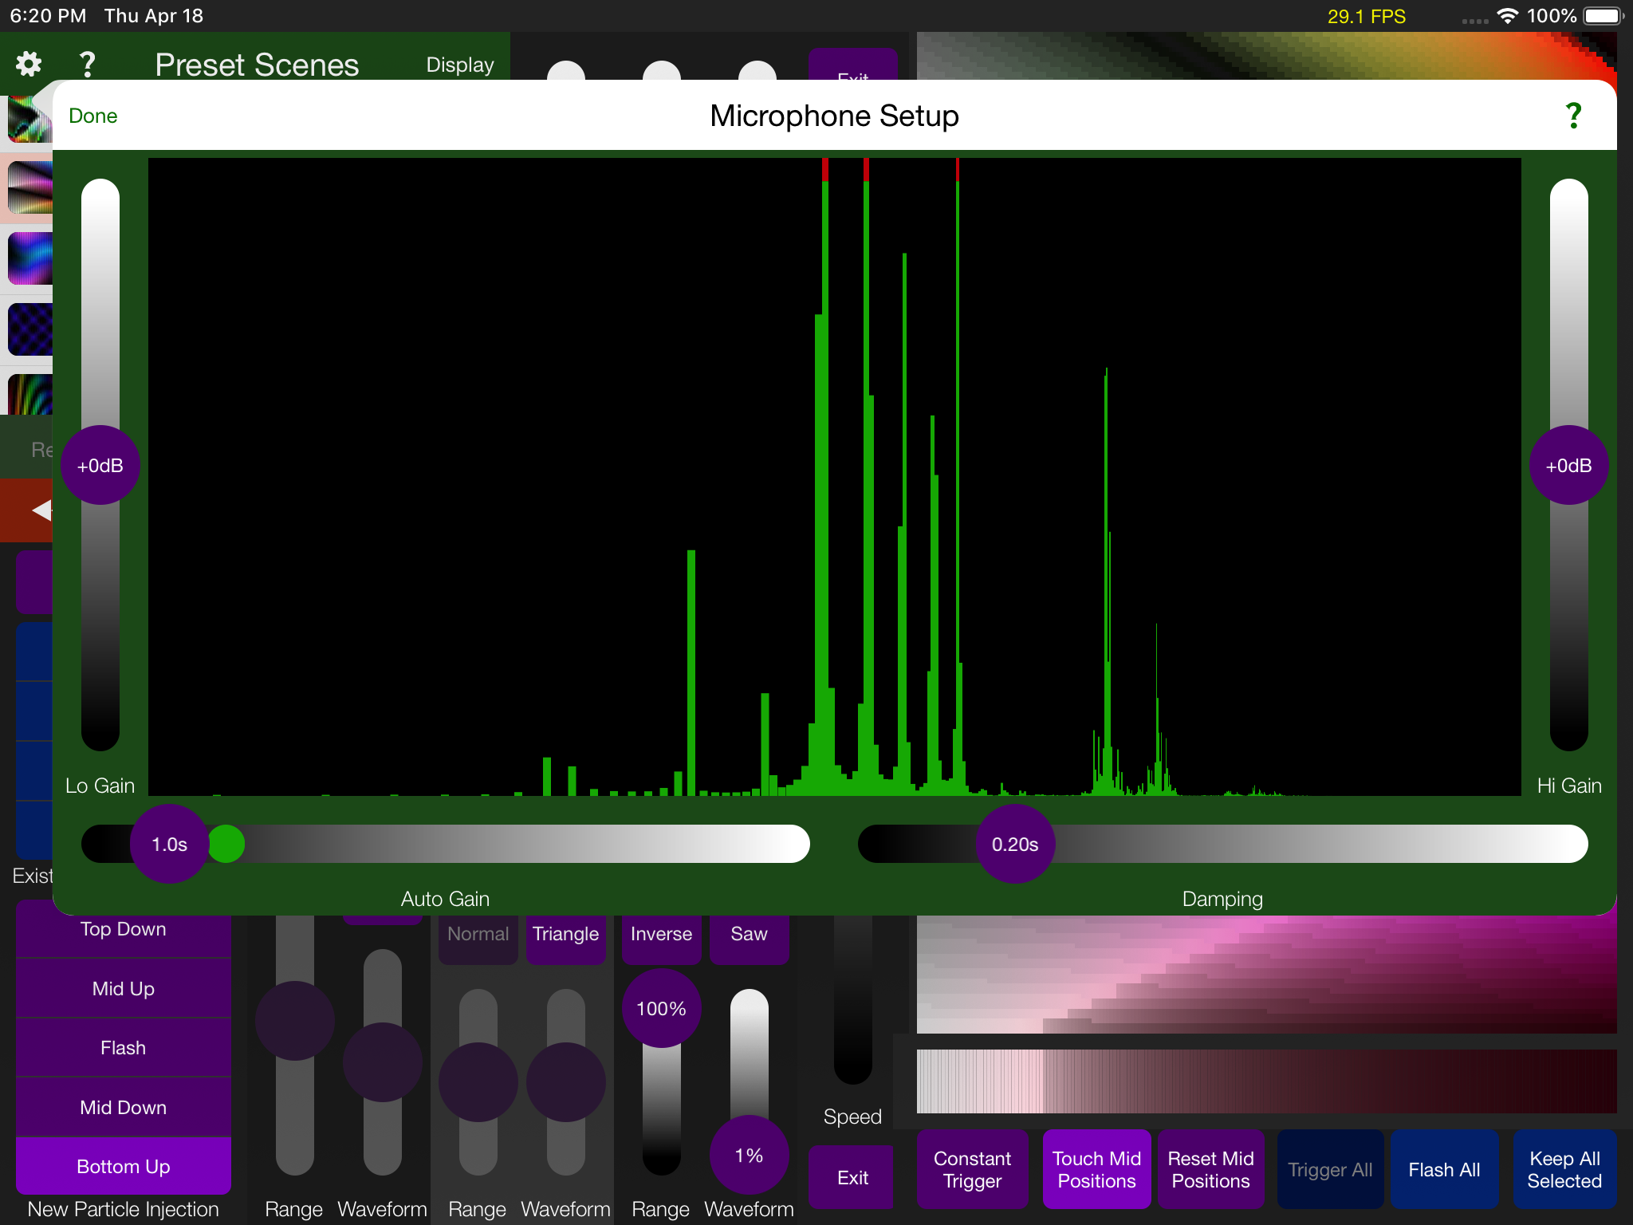This screenshot has height=1225, width=1633.
Task: Toggle Keep All Selected
Action: click(1564, 1168)
